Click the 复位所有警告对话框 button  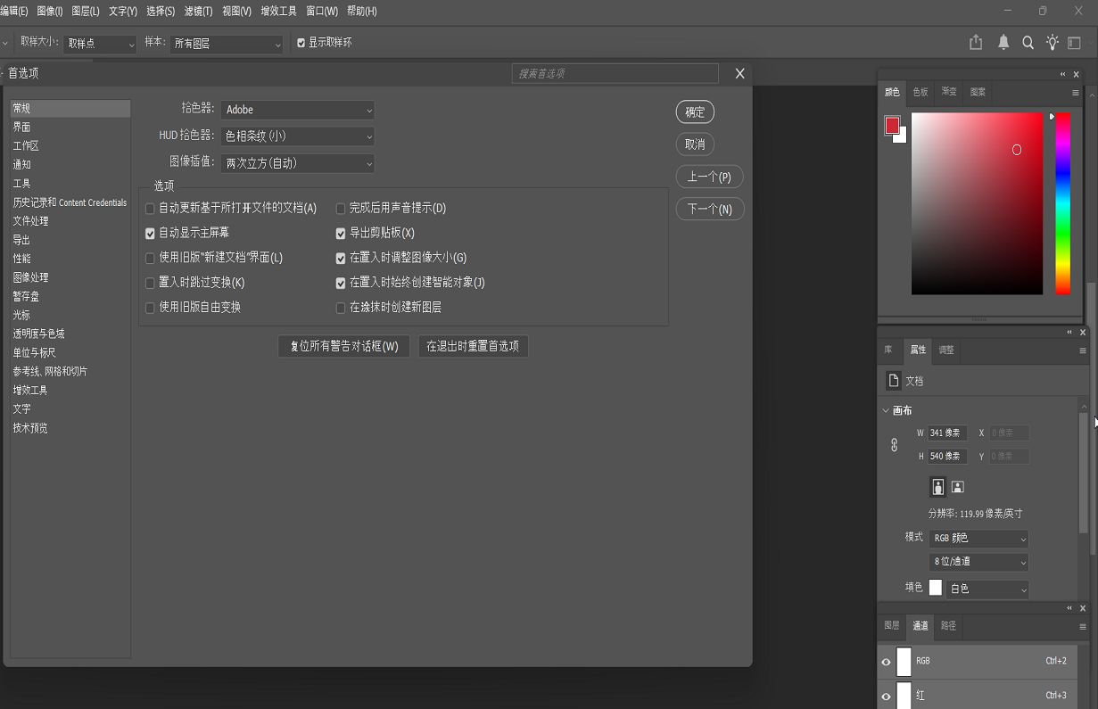coord(343,346)
